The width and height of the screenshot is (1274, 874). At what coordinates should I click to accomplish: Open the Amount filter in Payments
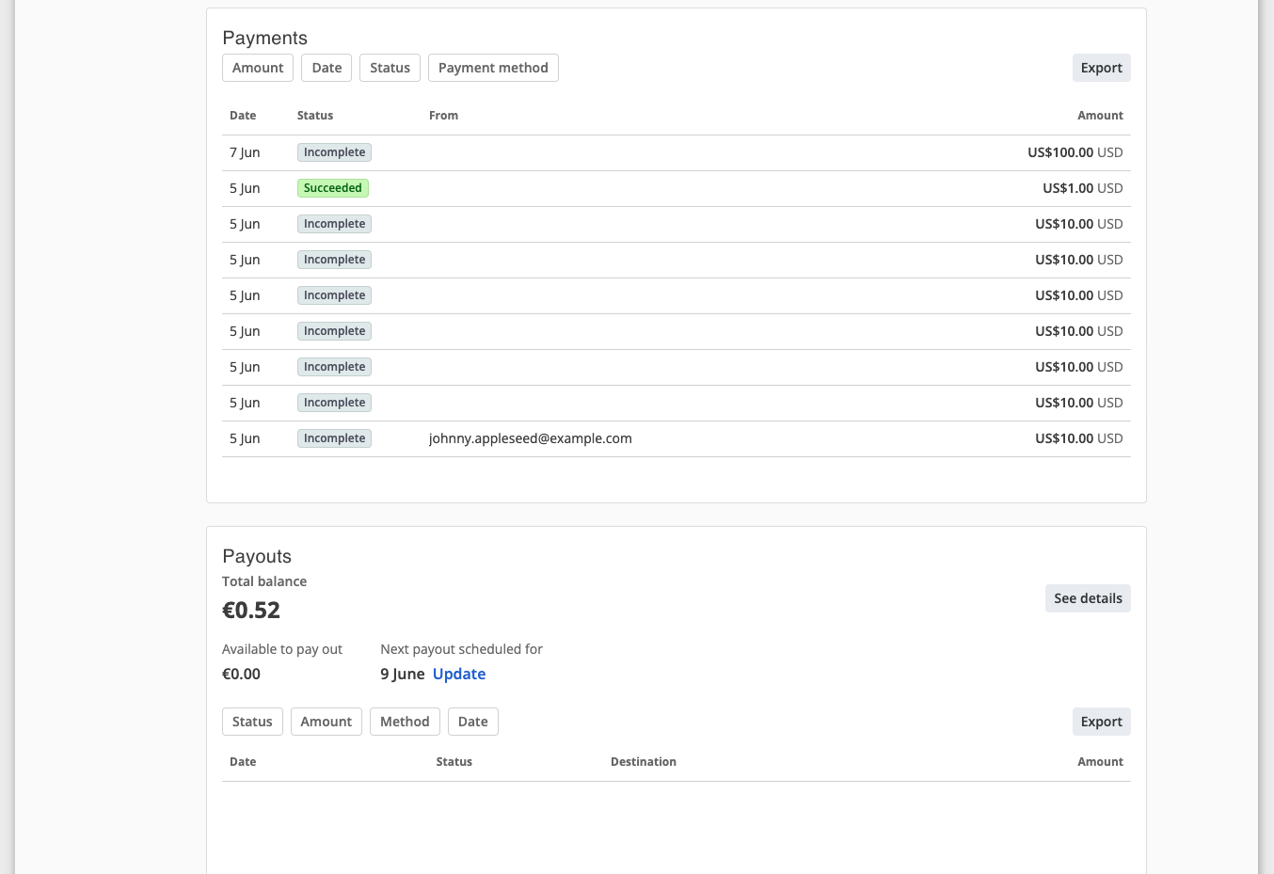pyautogui.click(x=257, y=67)
